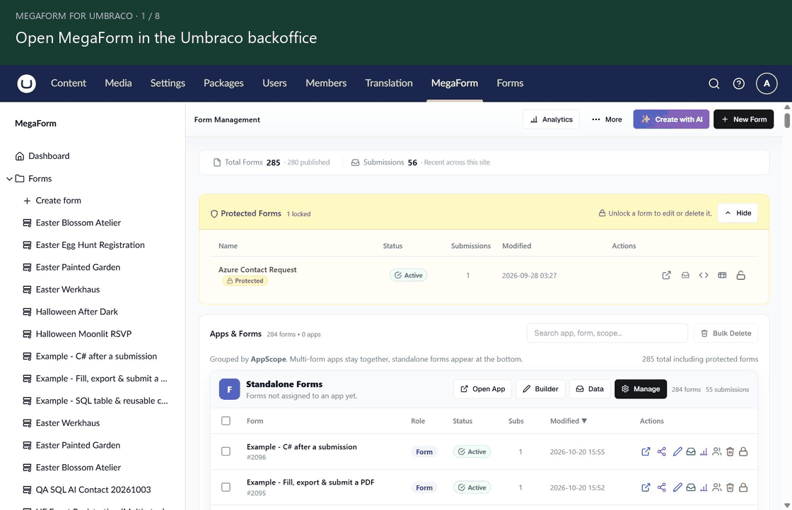Click the New Form button

tap(743, 119)
